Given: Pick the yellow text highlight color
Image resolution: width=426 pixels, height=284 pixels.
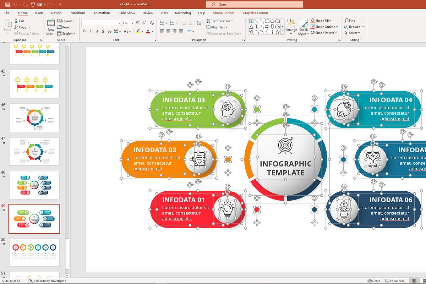Looking at the screenshot, I should (x=138, y=31).
